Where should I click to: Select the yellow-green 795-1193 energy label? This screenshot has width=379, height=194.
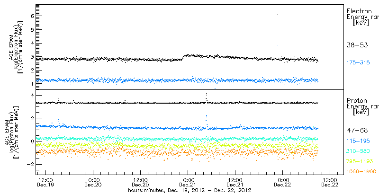click(x=360, y=161)
